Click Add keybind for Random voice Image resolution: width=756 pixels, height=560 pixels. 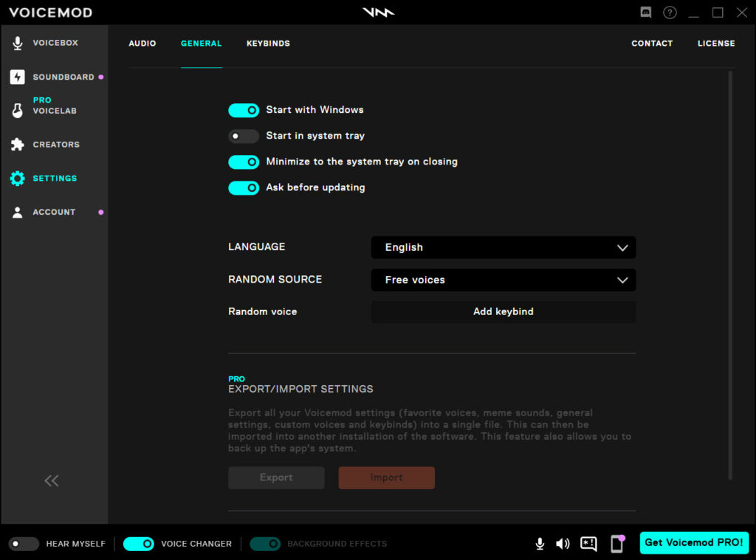[x=504, y=312]
